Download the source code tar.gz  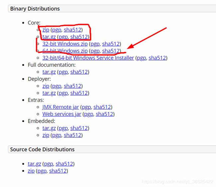(x=34, y=164)
